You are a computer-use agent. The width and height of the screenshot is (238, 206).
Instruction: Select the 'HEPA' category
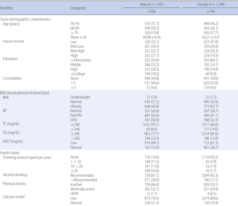(x=74, y=194)
